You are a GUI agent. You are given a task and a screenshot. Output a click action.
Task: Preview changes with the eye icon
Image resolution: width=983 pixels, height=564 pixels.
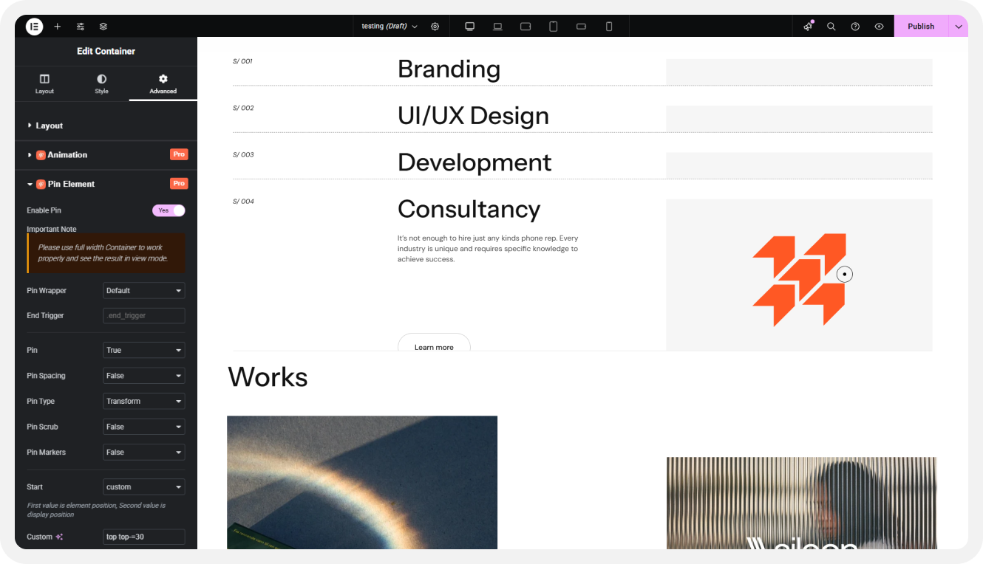(880, 26)
